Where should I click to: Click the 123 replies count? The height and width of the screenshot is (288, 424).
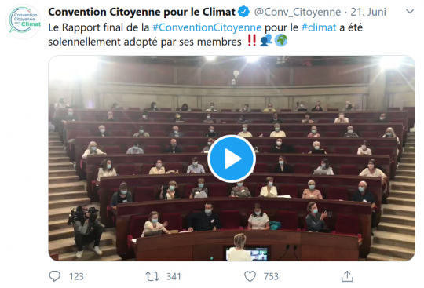pos(76,276)
